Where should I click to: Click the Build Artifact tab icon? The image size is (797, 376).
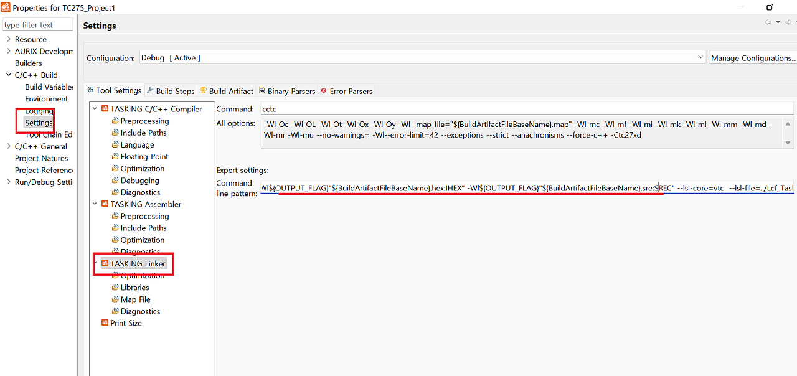click(x=203, y=91)
